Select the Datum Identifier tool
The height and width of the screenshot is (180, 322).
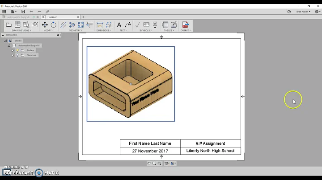click(x=155, y=25)
